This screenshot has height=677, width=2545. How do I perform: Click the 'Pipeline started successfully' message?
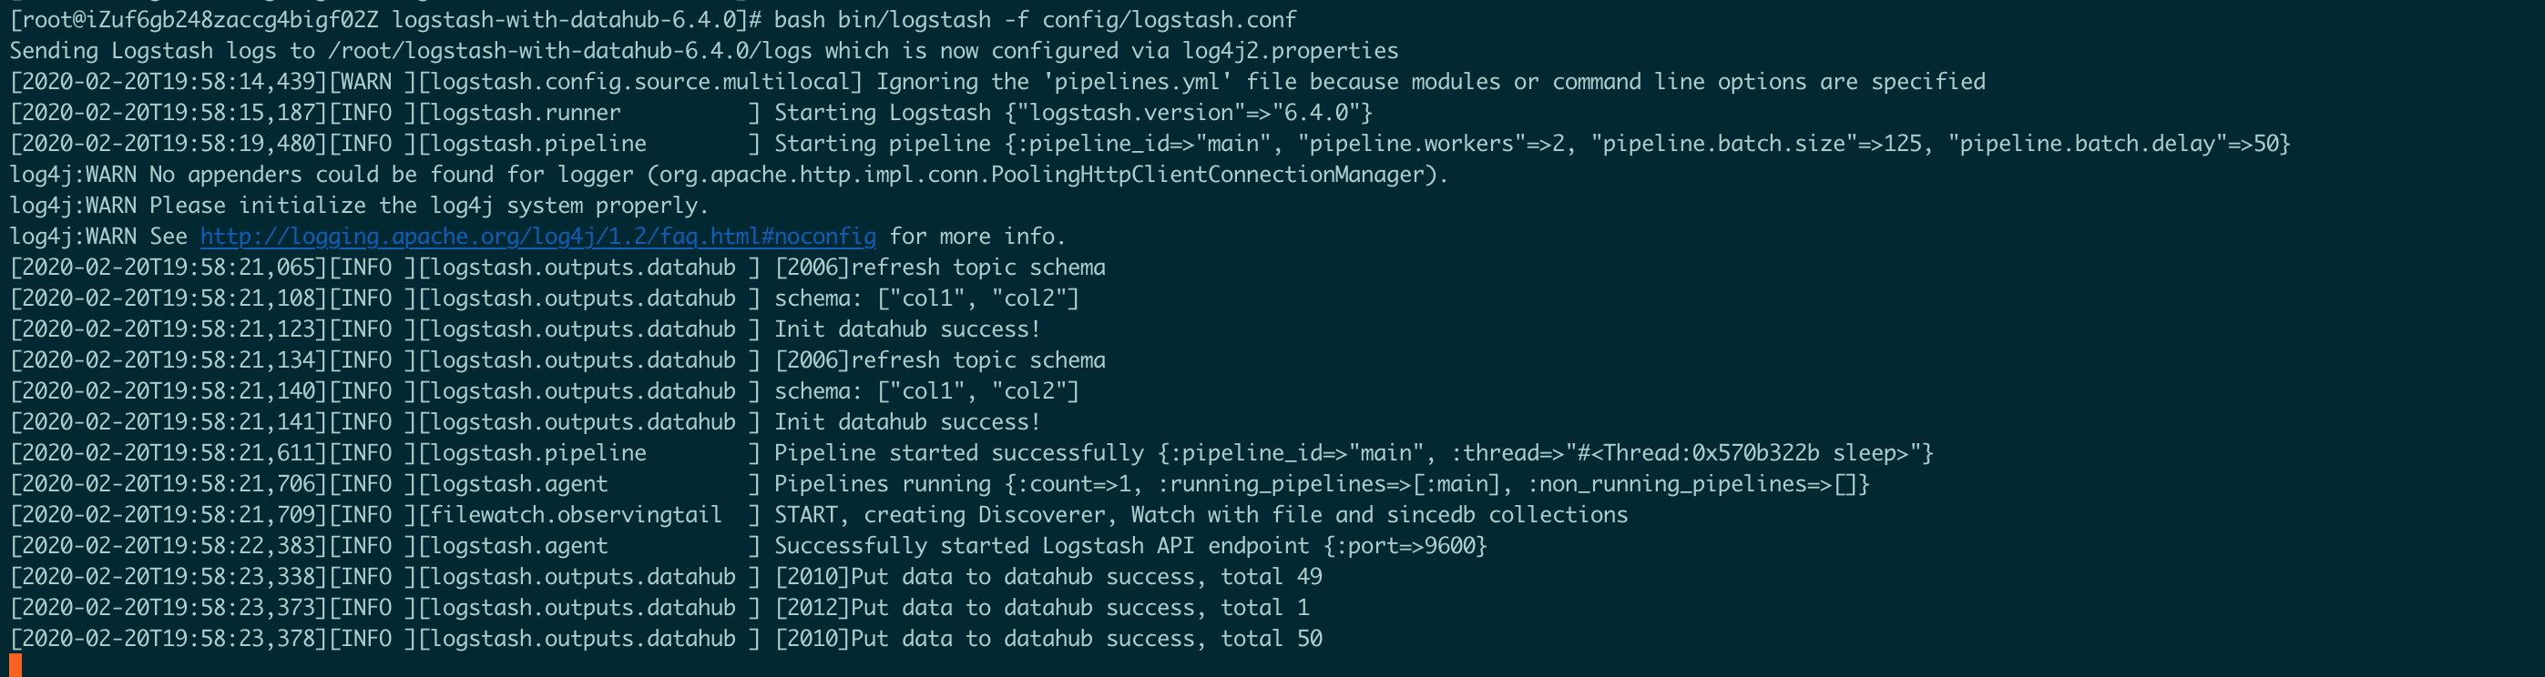[x=958, y=453]
